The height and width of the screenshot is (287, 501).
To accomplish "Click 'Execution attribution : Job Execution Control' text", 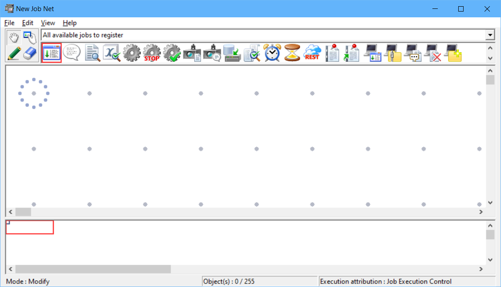I will 386,282.
